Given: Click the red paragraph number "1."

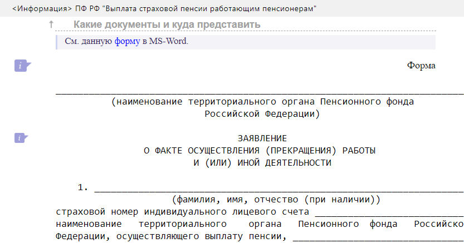Looking at the screenshot, I should pos(84,187).
